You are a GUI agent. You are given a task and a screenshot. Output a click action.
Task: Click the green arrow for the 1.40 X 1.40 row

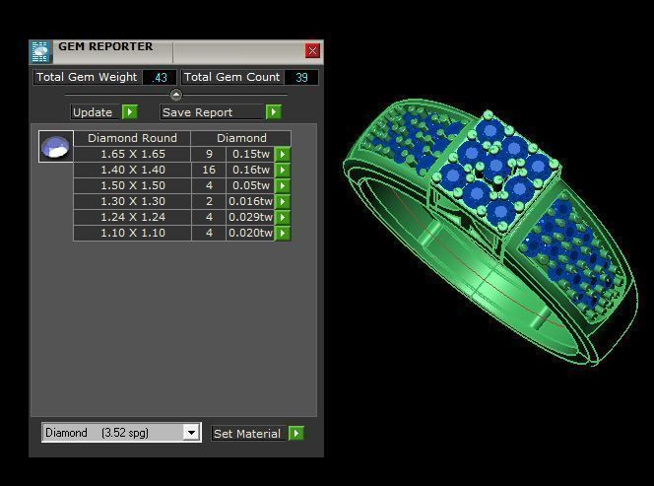point(283,170)
